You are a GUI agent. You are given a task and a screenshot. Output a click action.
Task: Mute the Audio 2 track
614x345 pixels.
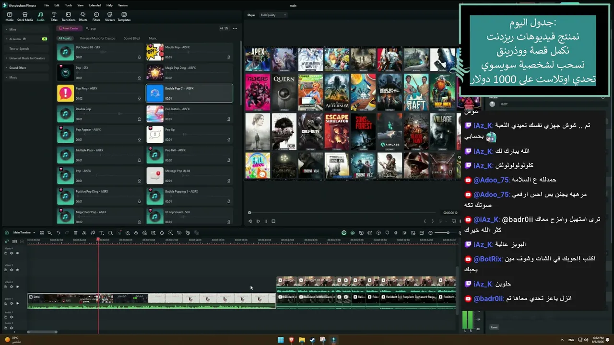point(12,327)
